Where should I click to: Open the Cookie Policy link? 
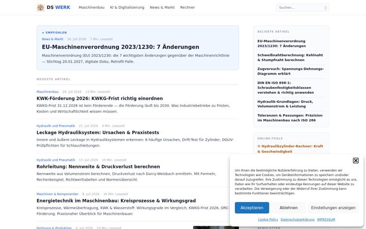(x=268, y=220)
